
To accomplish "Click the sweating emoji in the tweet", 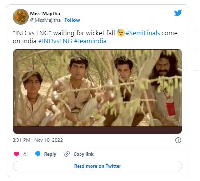I will [121, 33].
